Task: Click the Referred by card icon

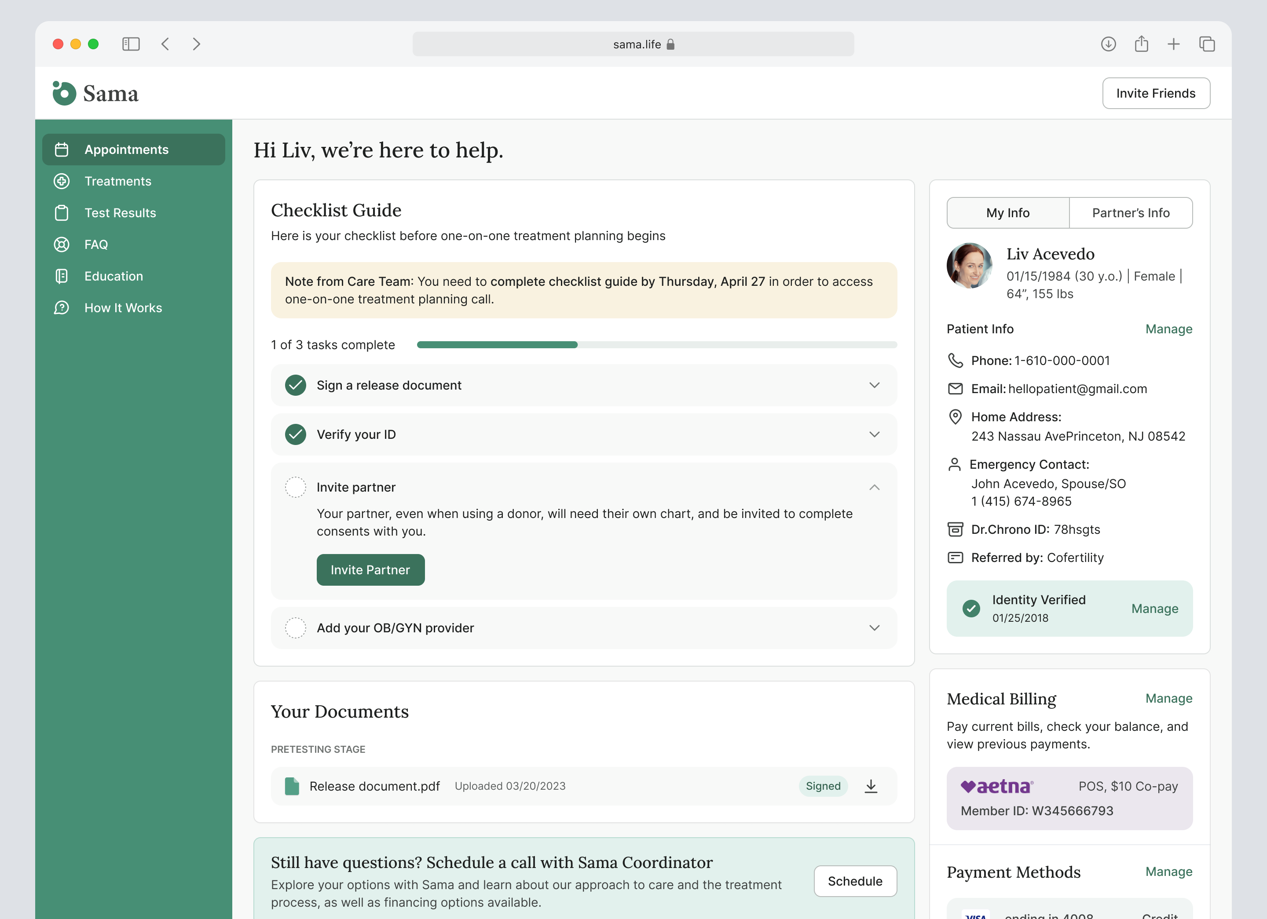Action: [x=955, y=557]
